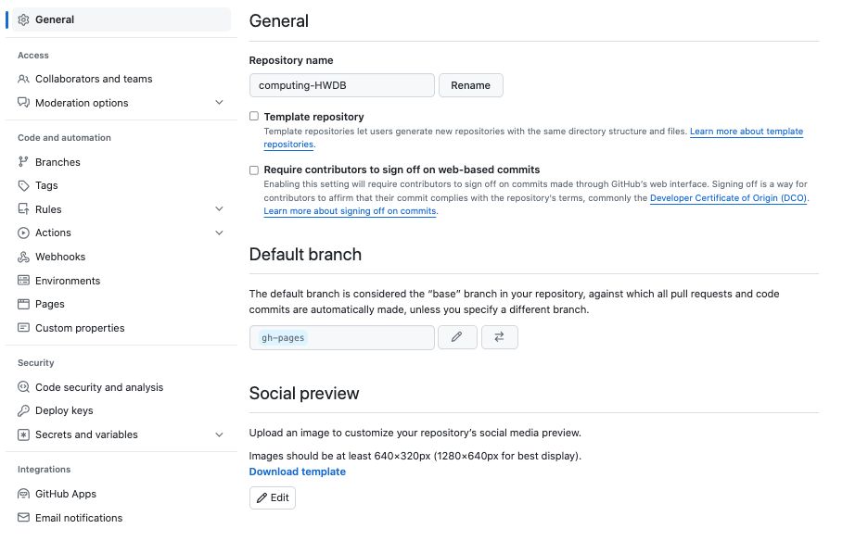The width and height of the screenshot is (868, 541).
Task: Click the switch default branch arrows icon
Action: point(499,337)
